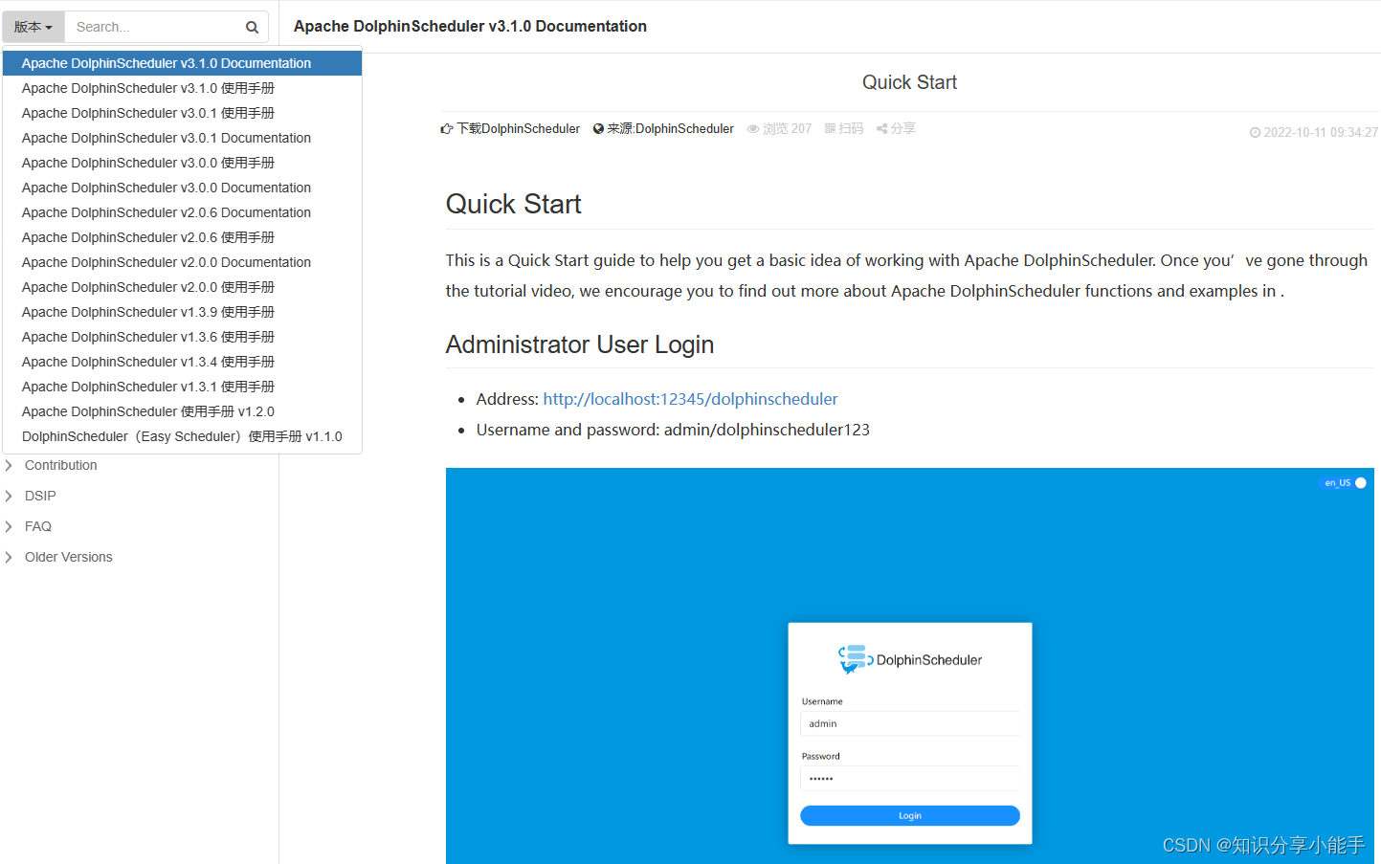Click the page title in header bar

tap(470, 27)
